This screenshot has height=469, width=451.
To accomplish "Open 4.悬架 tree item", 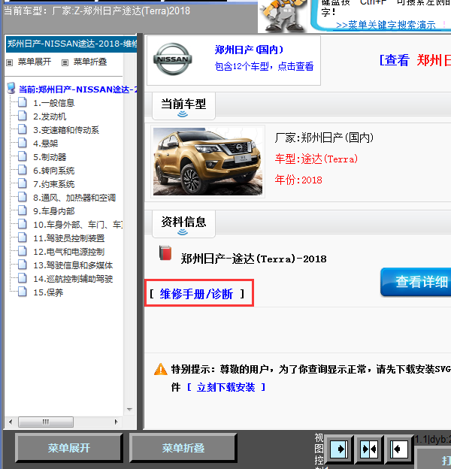I will pos(45,144).
